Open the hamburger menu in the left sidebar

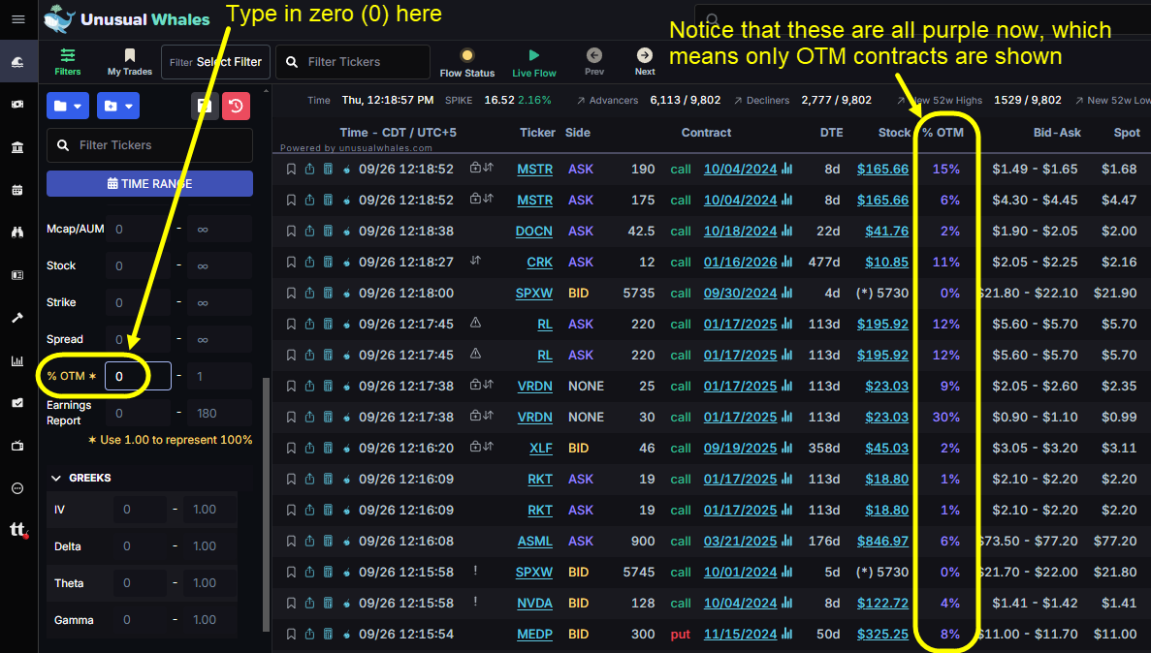click(x=18, y=19)
